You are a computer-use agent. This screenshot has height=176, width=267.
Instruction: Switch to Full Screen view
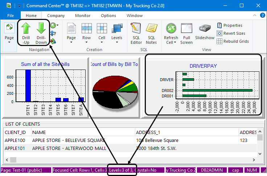coord(186,34)
